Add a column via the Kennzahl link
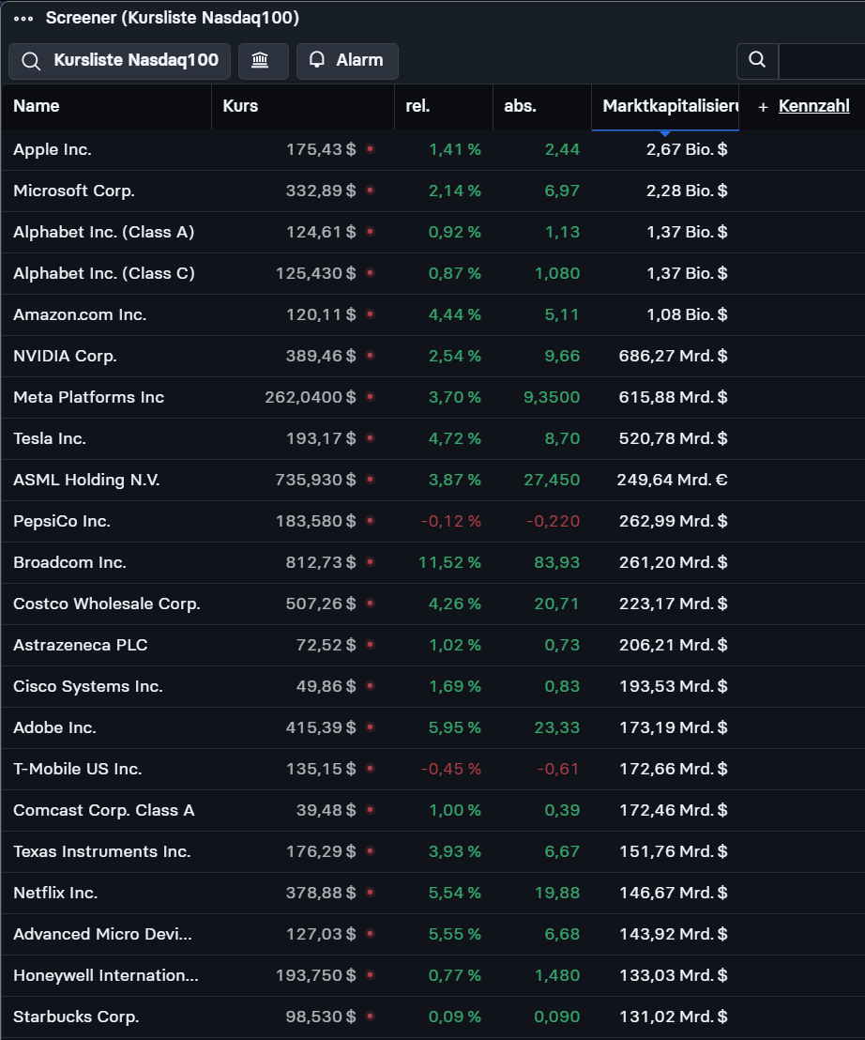Viewport: 865px width, 1040px height. point(814,106)
